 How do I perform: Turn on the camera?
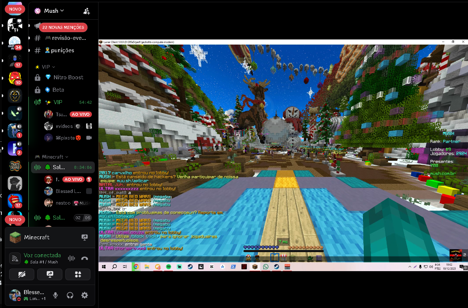[x=22, y=274]
